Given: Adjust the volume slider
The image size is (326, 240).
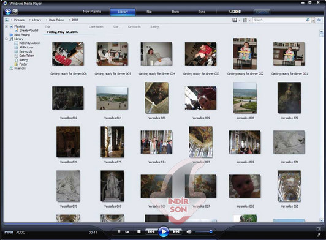Looking at the screenshot, I should coord(203,231).
